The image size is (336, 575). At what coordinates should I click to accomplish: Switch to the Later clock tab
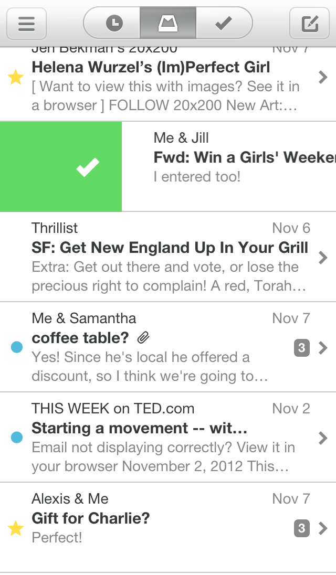[x=114, y=23]
